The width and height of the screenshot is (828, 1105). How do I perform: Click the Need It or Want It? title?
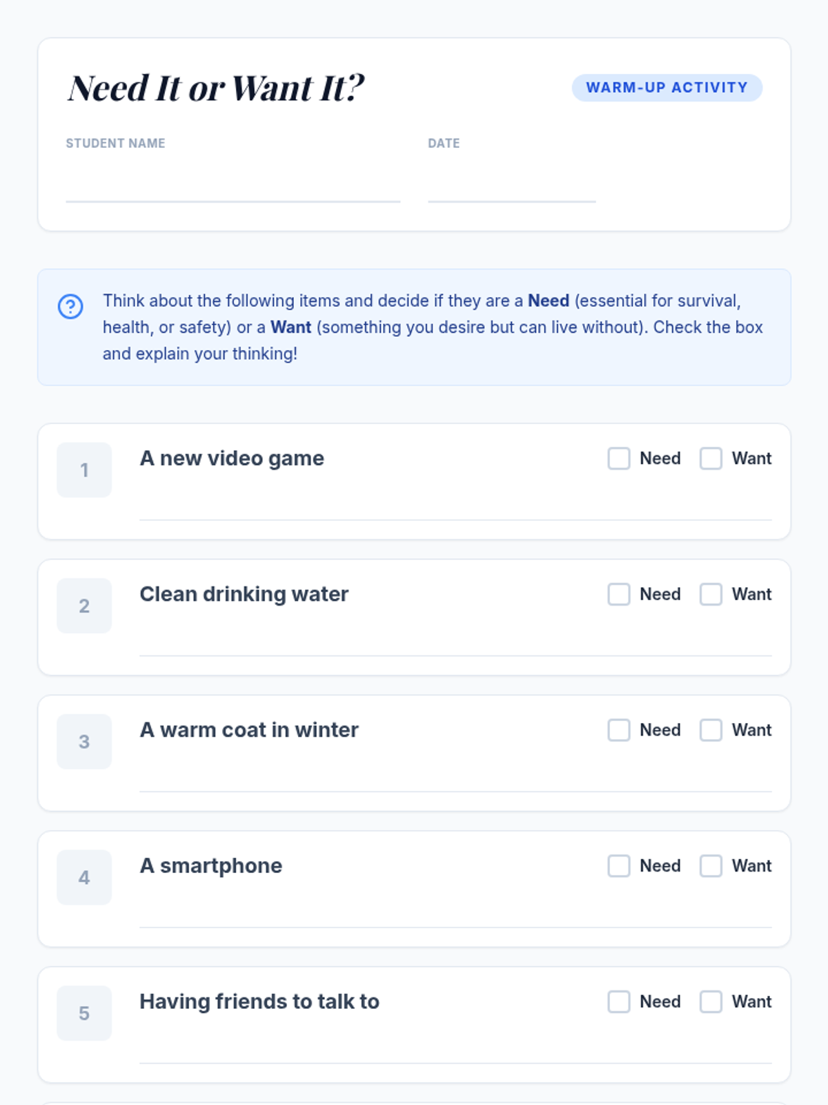click(x=216, y=88)
